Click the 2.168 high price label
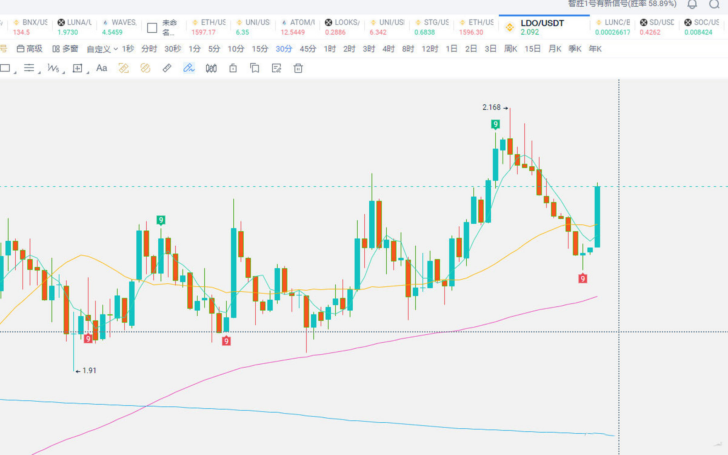 [491, 107]
